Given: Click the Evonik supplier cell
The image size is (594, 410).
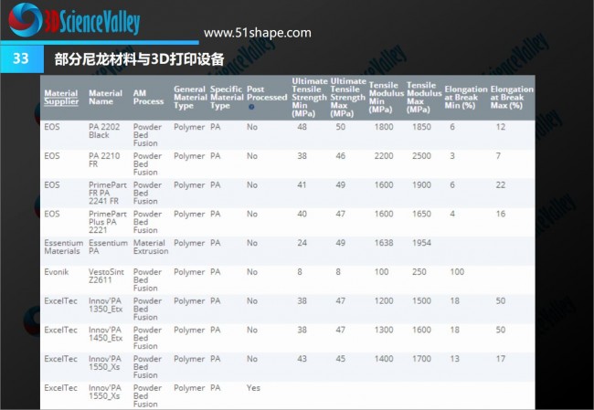Looking at the screenshot, I should click(x=55, y=272).
